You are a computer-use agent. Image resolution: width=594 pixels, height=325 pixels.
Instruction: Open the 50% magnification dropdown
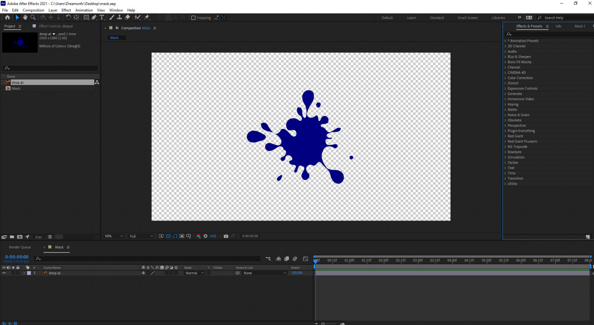[x=113, y=236]
